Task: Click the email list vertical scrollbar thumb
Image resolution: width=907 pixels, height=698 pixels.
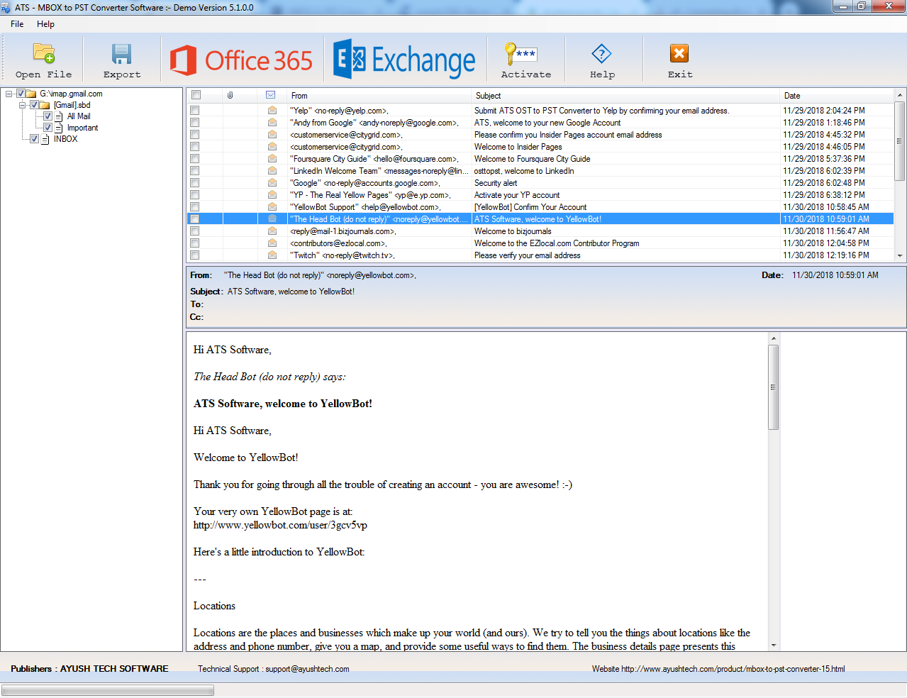Action: point(900,140)
